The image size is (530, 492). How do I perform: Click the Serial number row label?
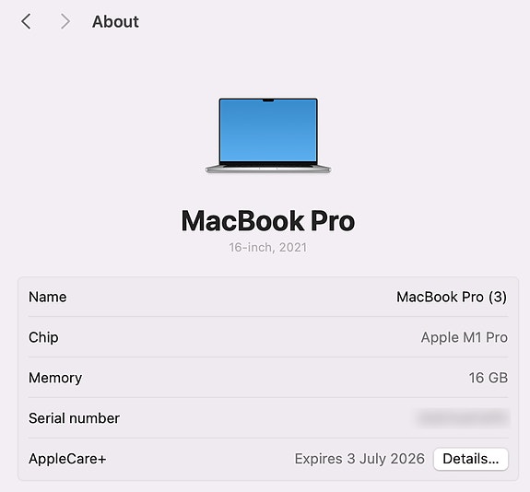(x=74, y=418)
